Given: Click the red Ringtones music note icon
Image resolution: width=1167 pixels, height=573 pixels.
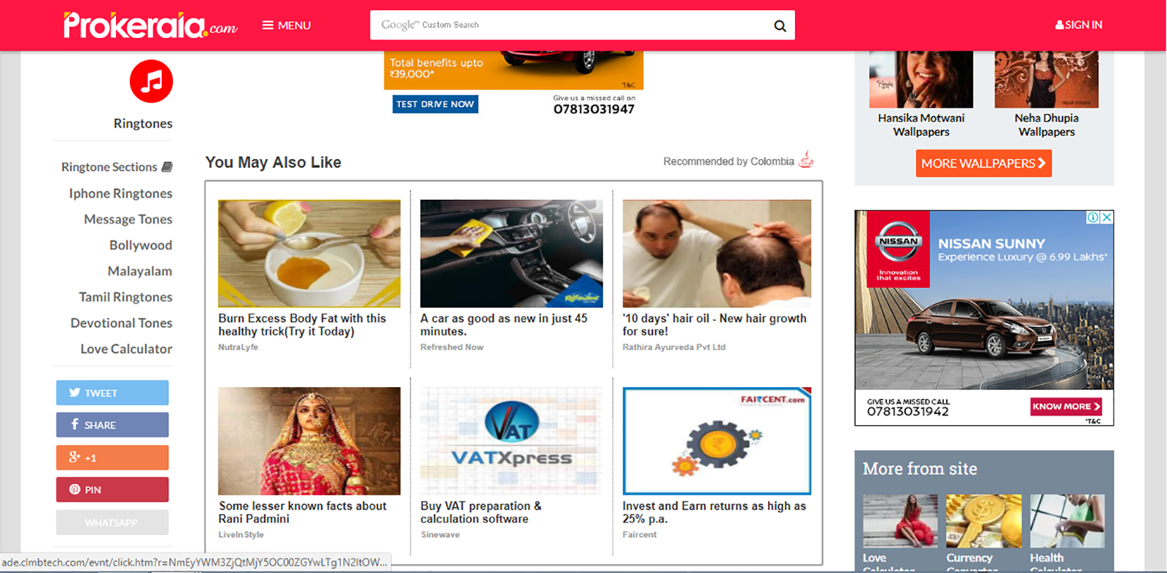Looking at the screenshot, I should 151,81.
